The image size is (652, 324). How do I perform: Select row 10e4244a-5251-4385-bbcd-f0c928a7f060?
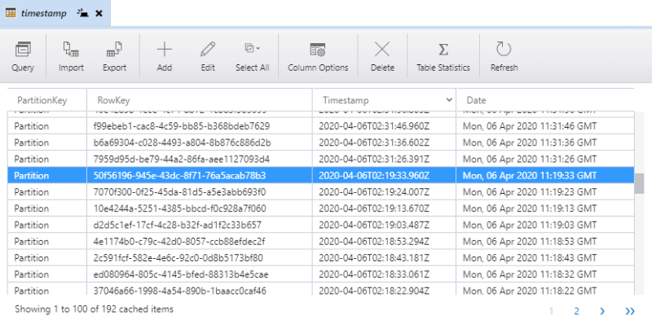[321, 208]
